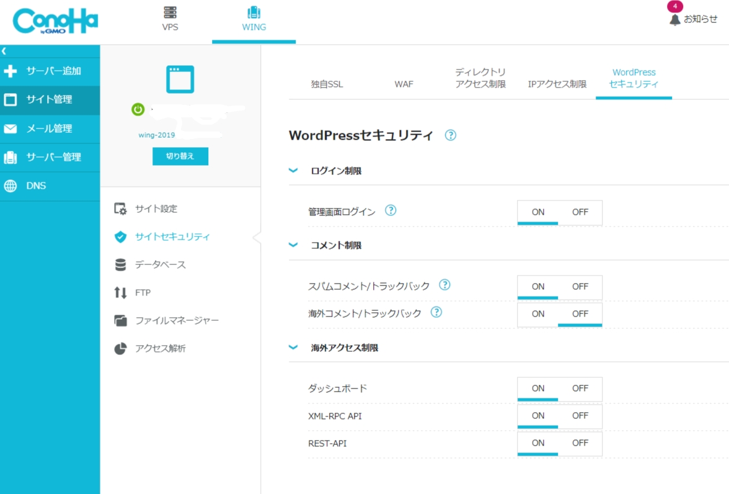The image size is (729, 494).
Task: Click the server icon beside サーバー管理
Action: coord(10,158)
